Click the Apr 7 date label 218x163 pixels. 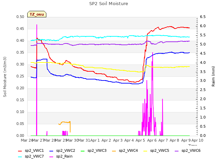(x=163, y=140)
